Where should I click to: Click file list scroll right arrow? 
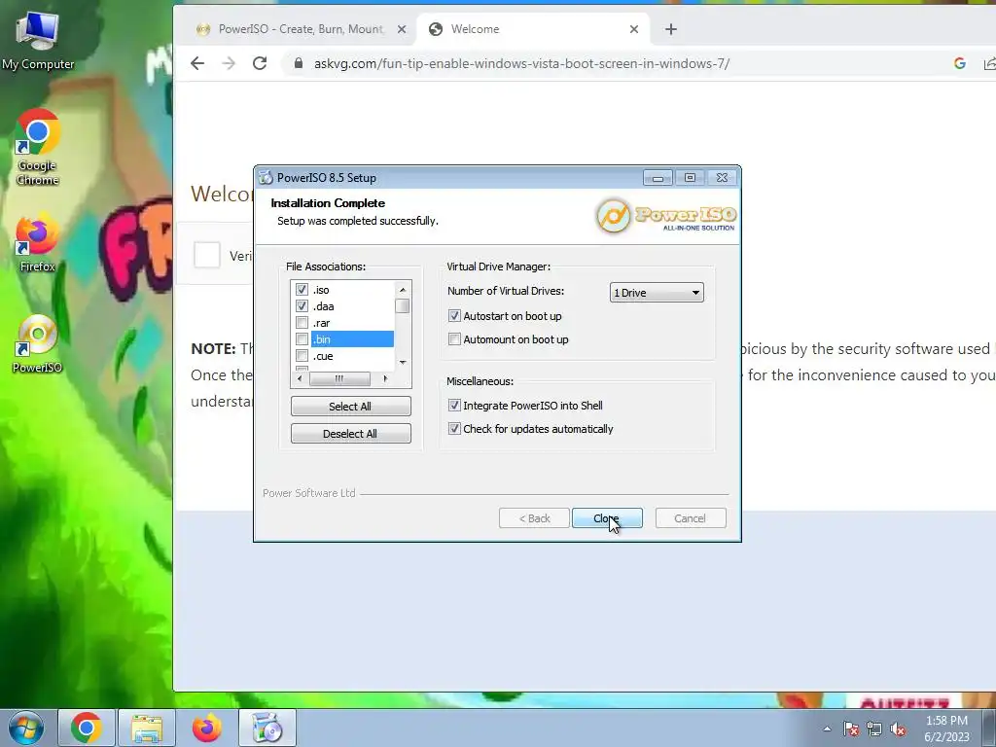click(385, 378)
